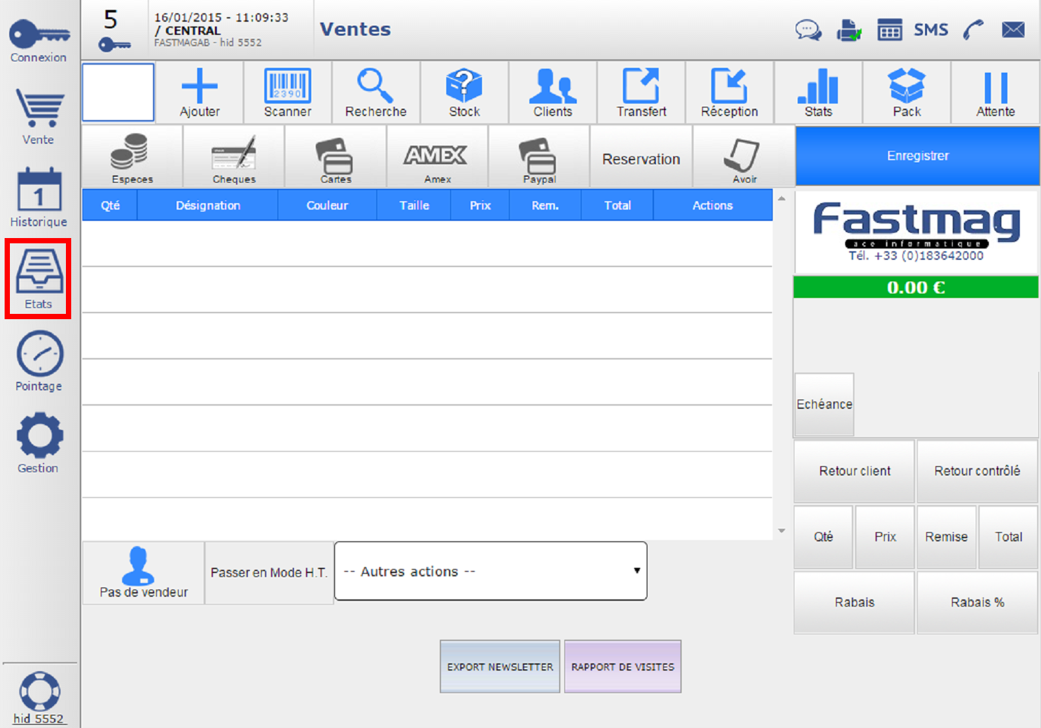Click the empty input box beside Ajouter
1041x728 pixels.
[x=119, y=92]
